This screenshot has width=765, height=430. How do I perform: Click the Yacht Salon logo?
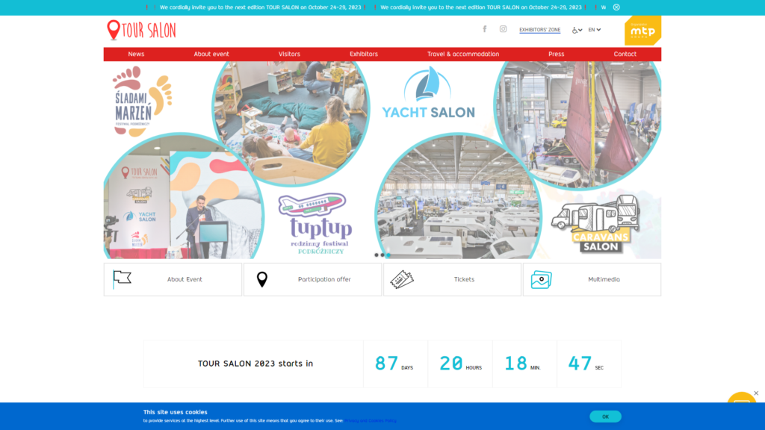click(x=428, y=93)
